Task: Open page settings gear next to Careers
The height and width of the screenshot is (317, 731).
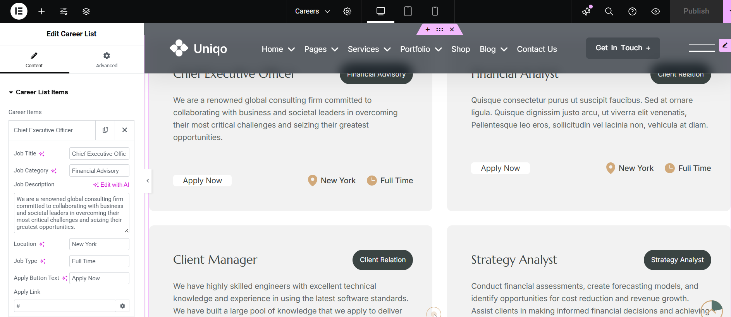Action: 347,11
